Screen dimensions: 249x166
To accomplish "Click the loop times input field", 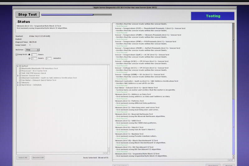I will [34, 55].
